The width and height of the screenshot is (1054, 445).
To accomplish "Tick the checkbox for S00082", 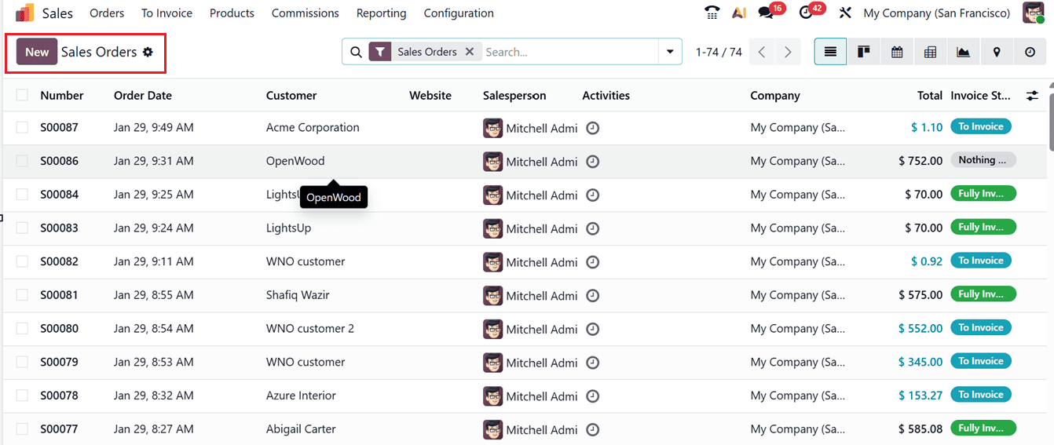I will point(22,261).
